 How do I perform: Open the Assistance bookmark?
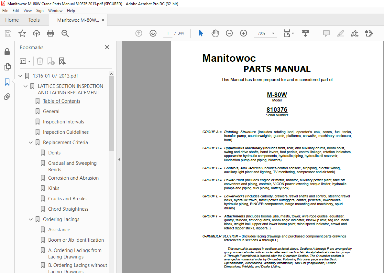59,230
